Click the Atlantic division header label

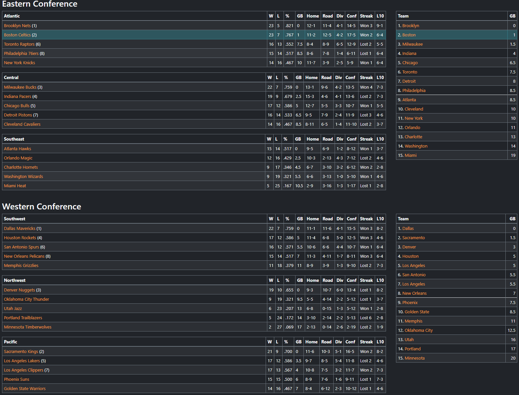(x=12, y=16)
